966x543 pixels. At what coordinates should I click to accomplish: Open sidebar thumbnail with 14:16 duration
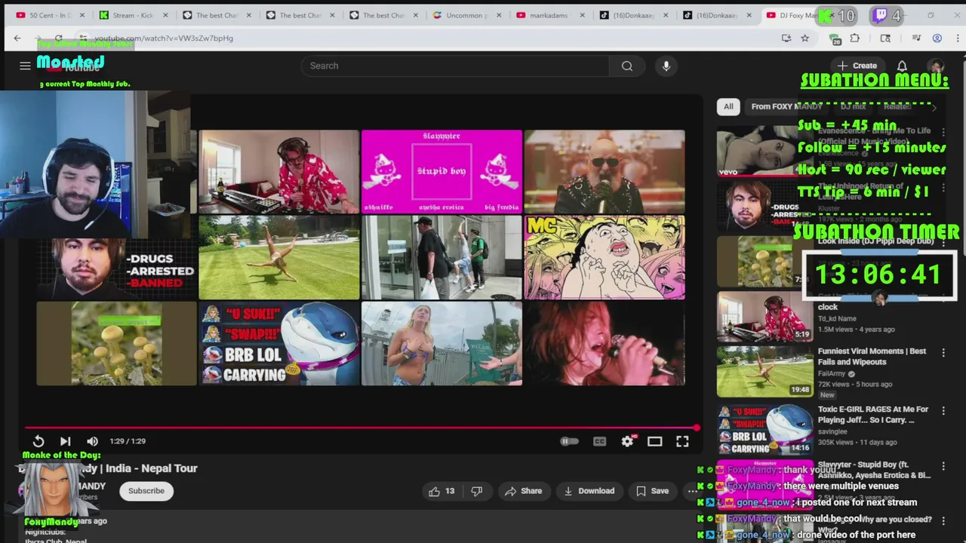(x=764, y=428)
